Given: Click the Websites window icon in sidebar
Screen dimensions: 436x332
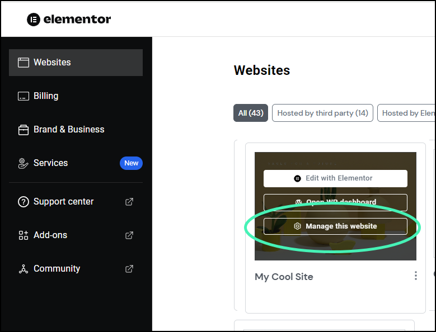Looking at the screenshot, I should [23, 63].
